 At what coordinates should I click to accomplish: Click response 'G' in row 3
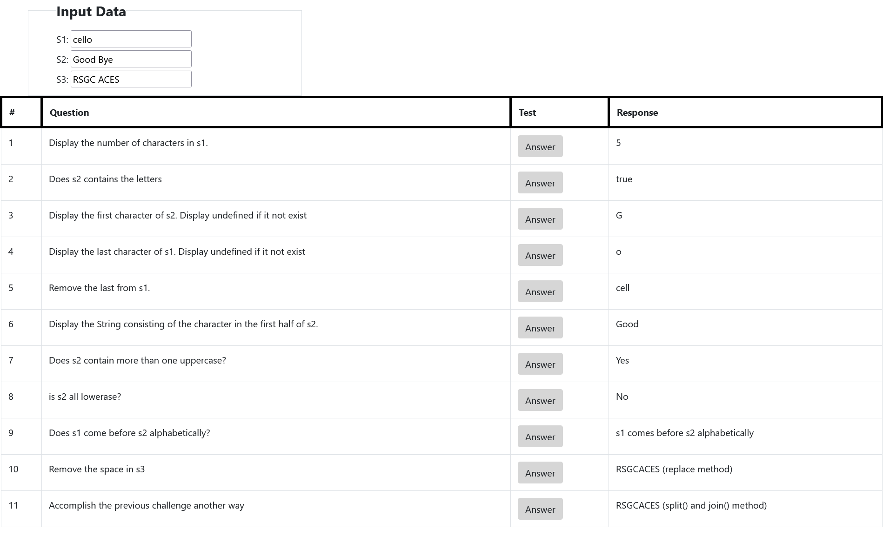619,215
